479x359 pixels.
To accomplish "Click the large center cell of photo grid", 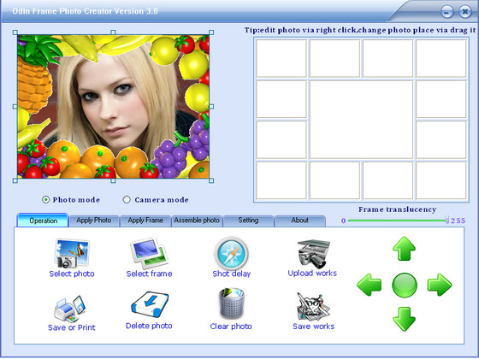I will tap(361, 120).
